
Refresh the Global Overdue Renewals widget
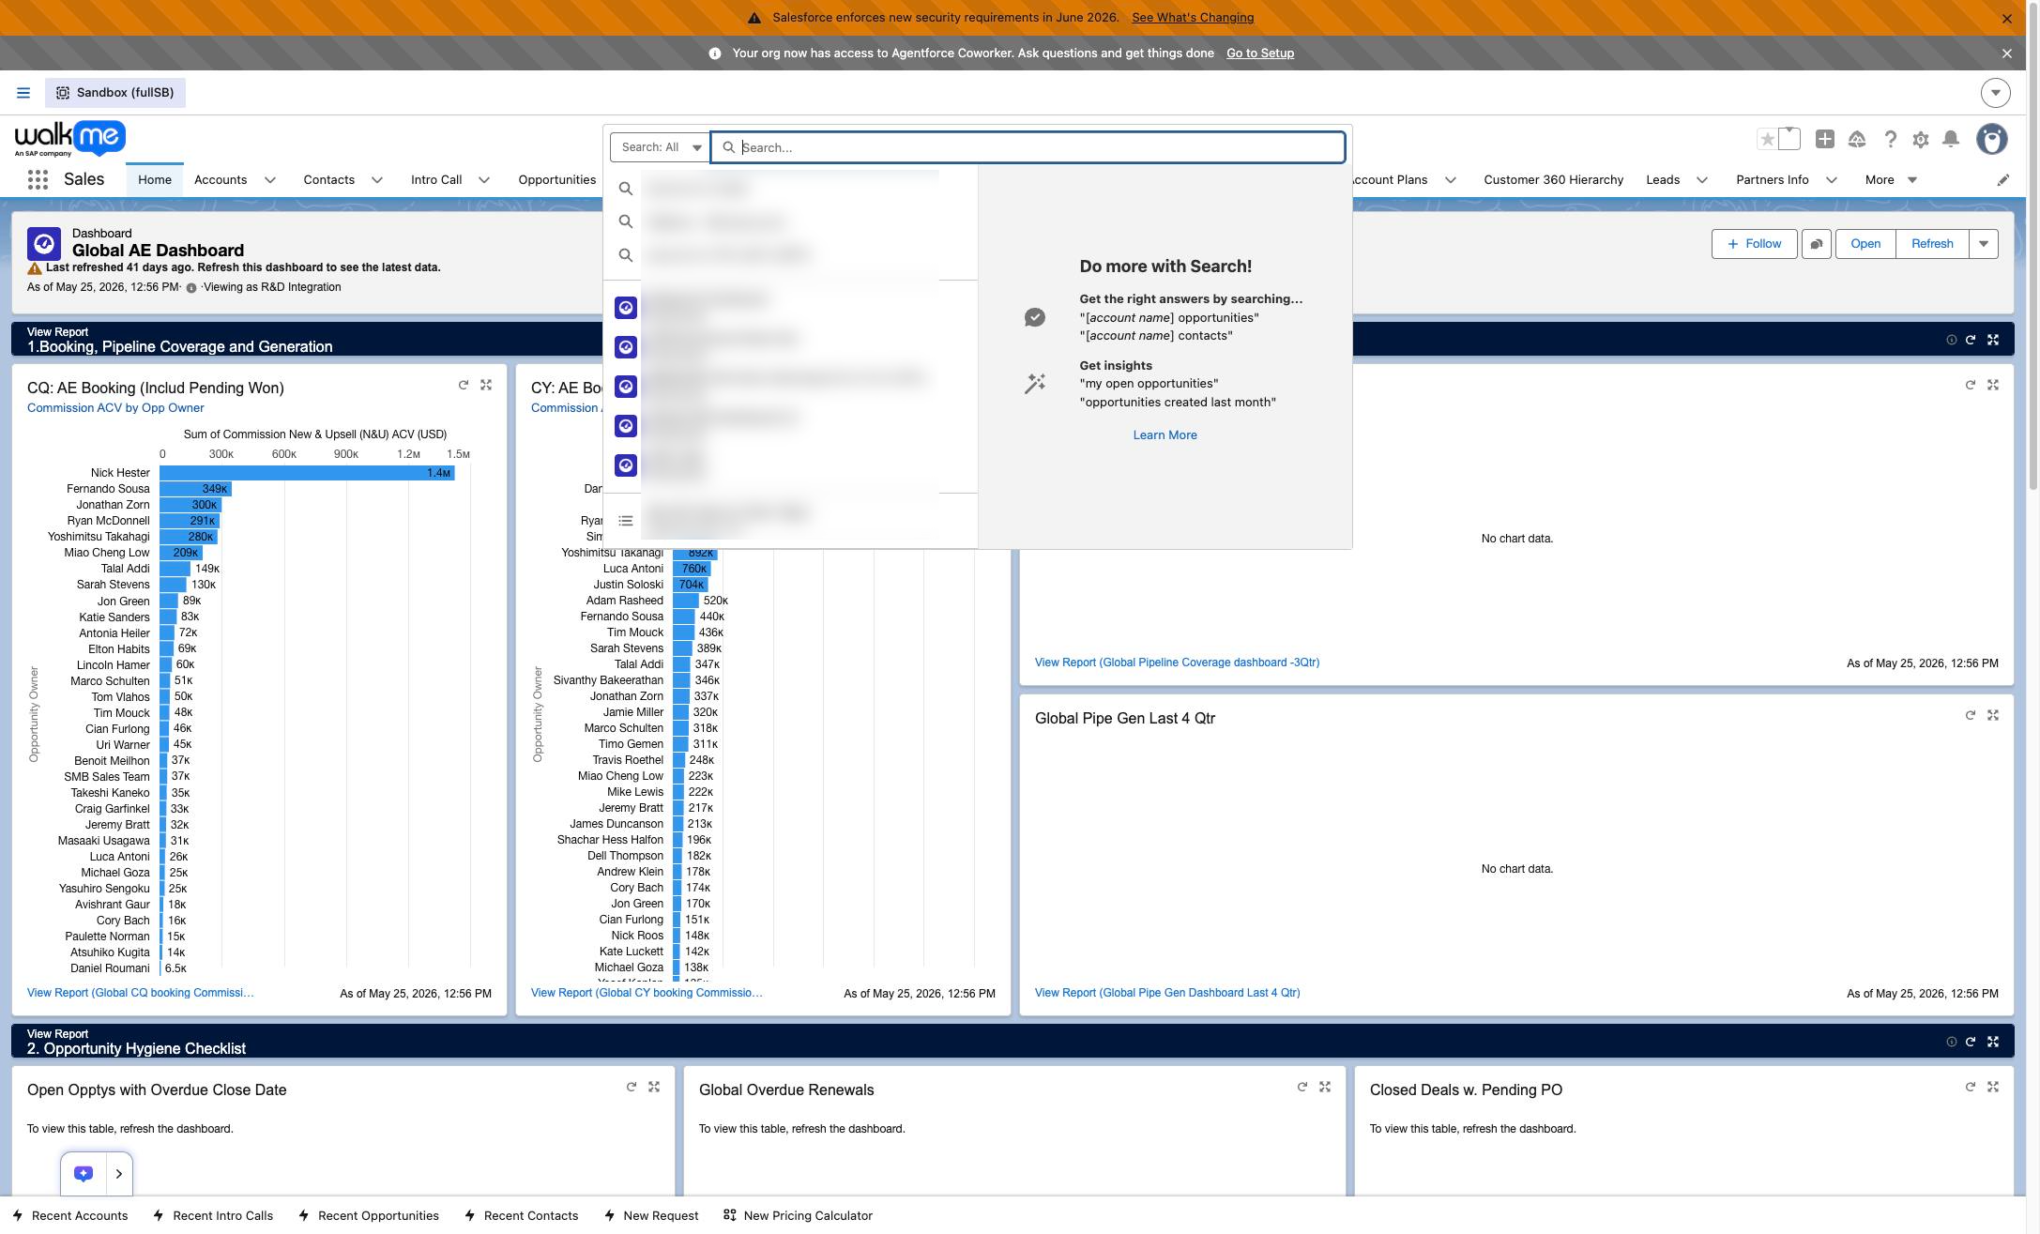click(x=1302, y=1087)
